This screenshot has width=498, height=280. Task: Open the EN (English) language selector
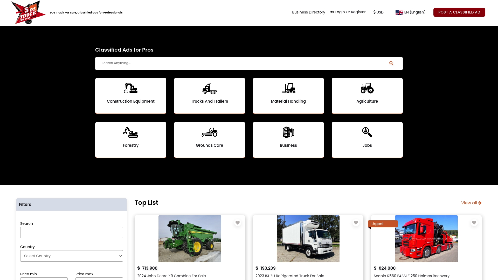(x=411, y=12)
